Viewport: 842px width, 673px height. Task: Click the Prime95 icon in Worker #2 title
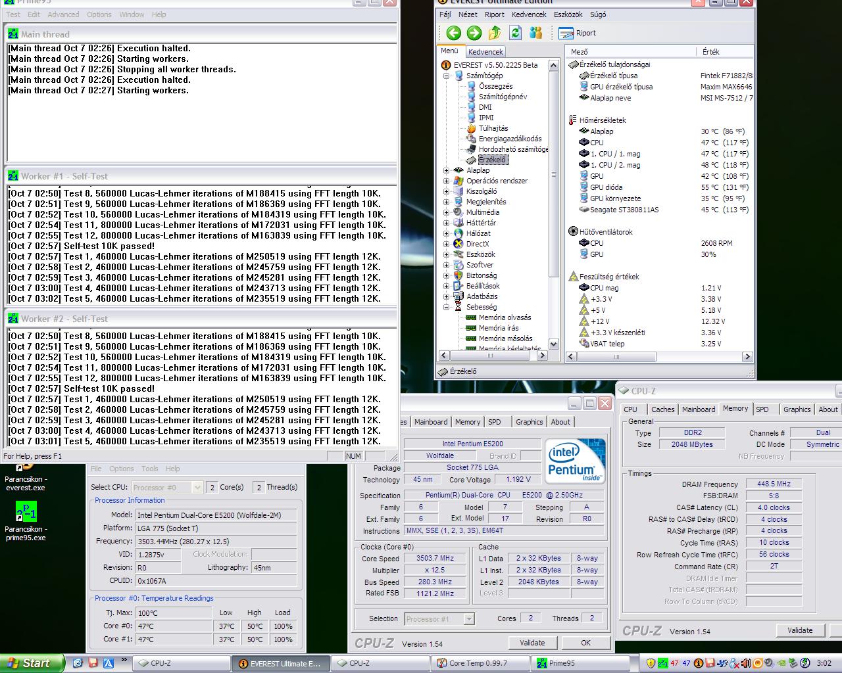pyautogui.click(x=13, y=318)
